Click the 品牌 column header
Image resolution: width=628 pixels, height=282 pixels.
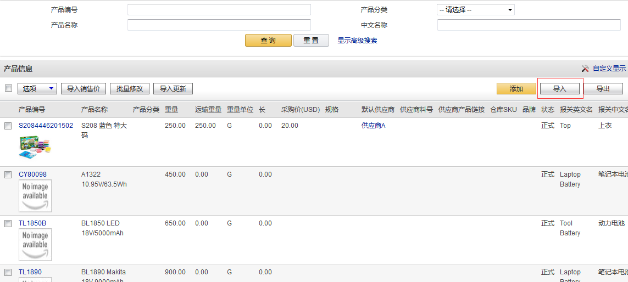click(x=529, y=110)
